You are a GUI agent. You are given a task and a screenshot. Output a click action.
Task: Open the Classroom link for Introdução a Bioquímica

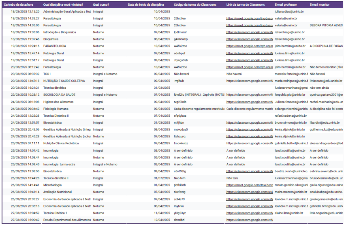point(249,32)
